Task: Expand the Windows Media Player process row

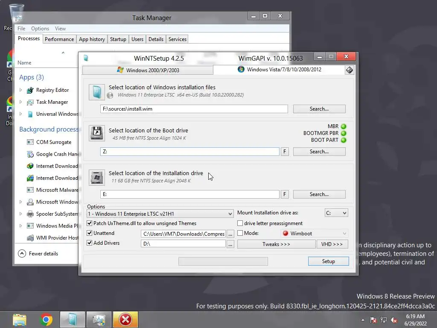Action: tap(20, 225)
